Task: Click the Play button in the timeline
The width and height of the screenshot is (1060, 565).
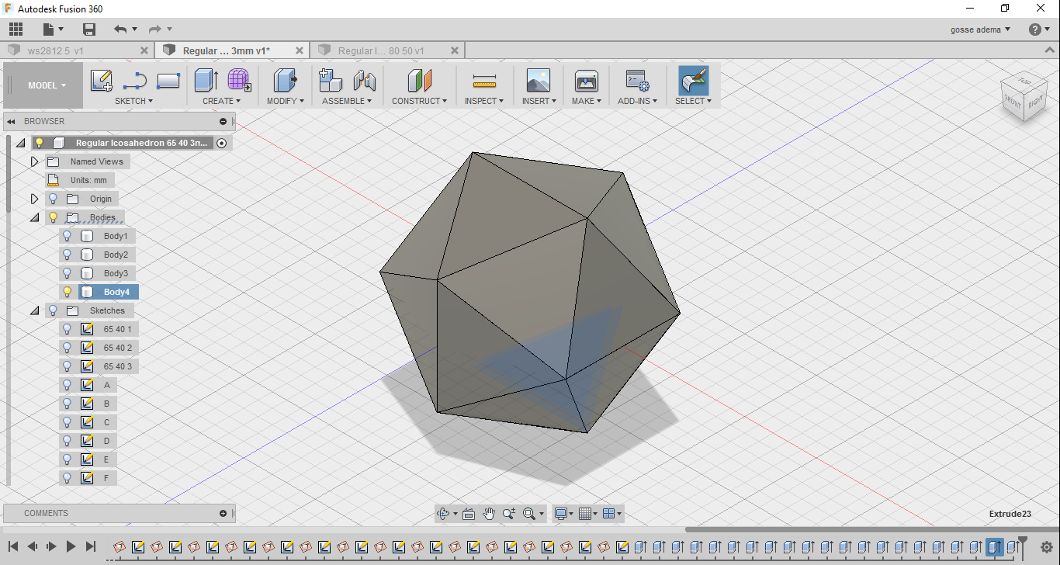Action: click(71, 546)
